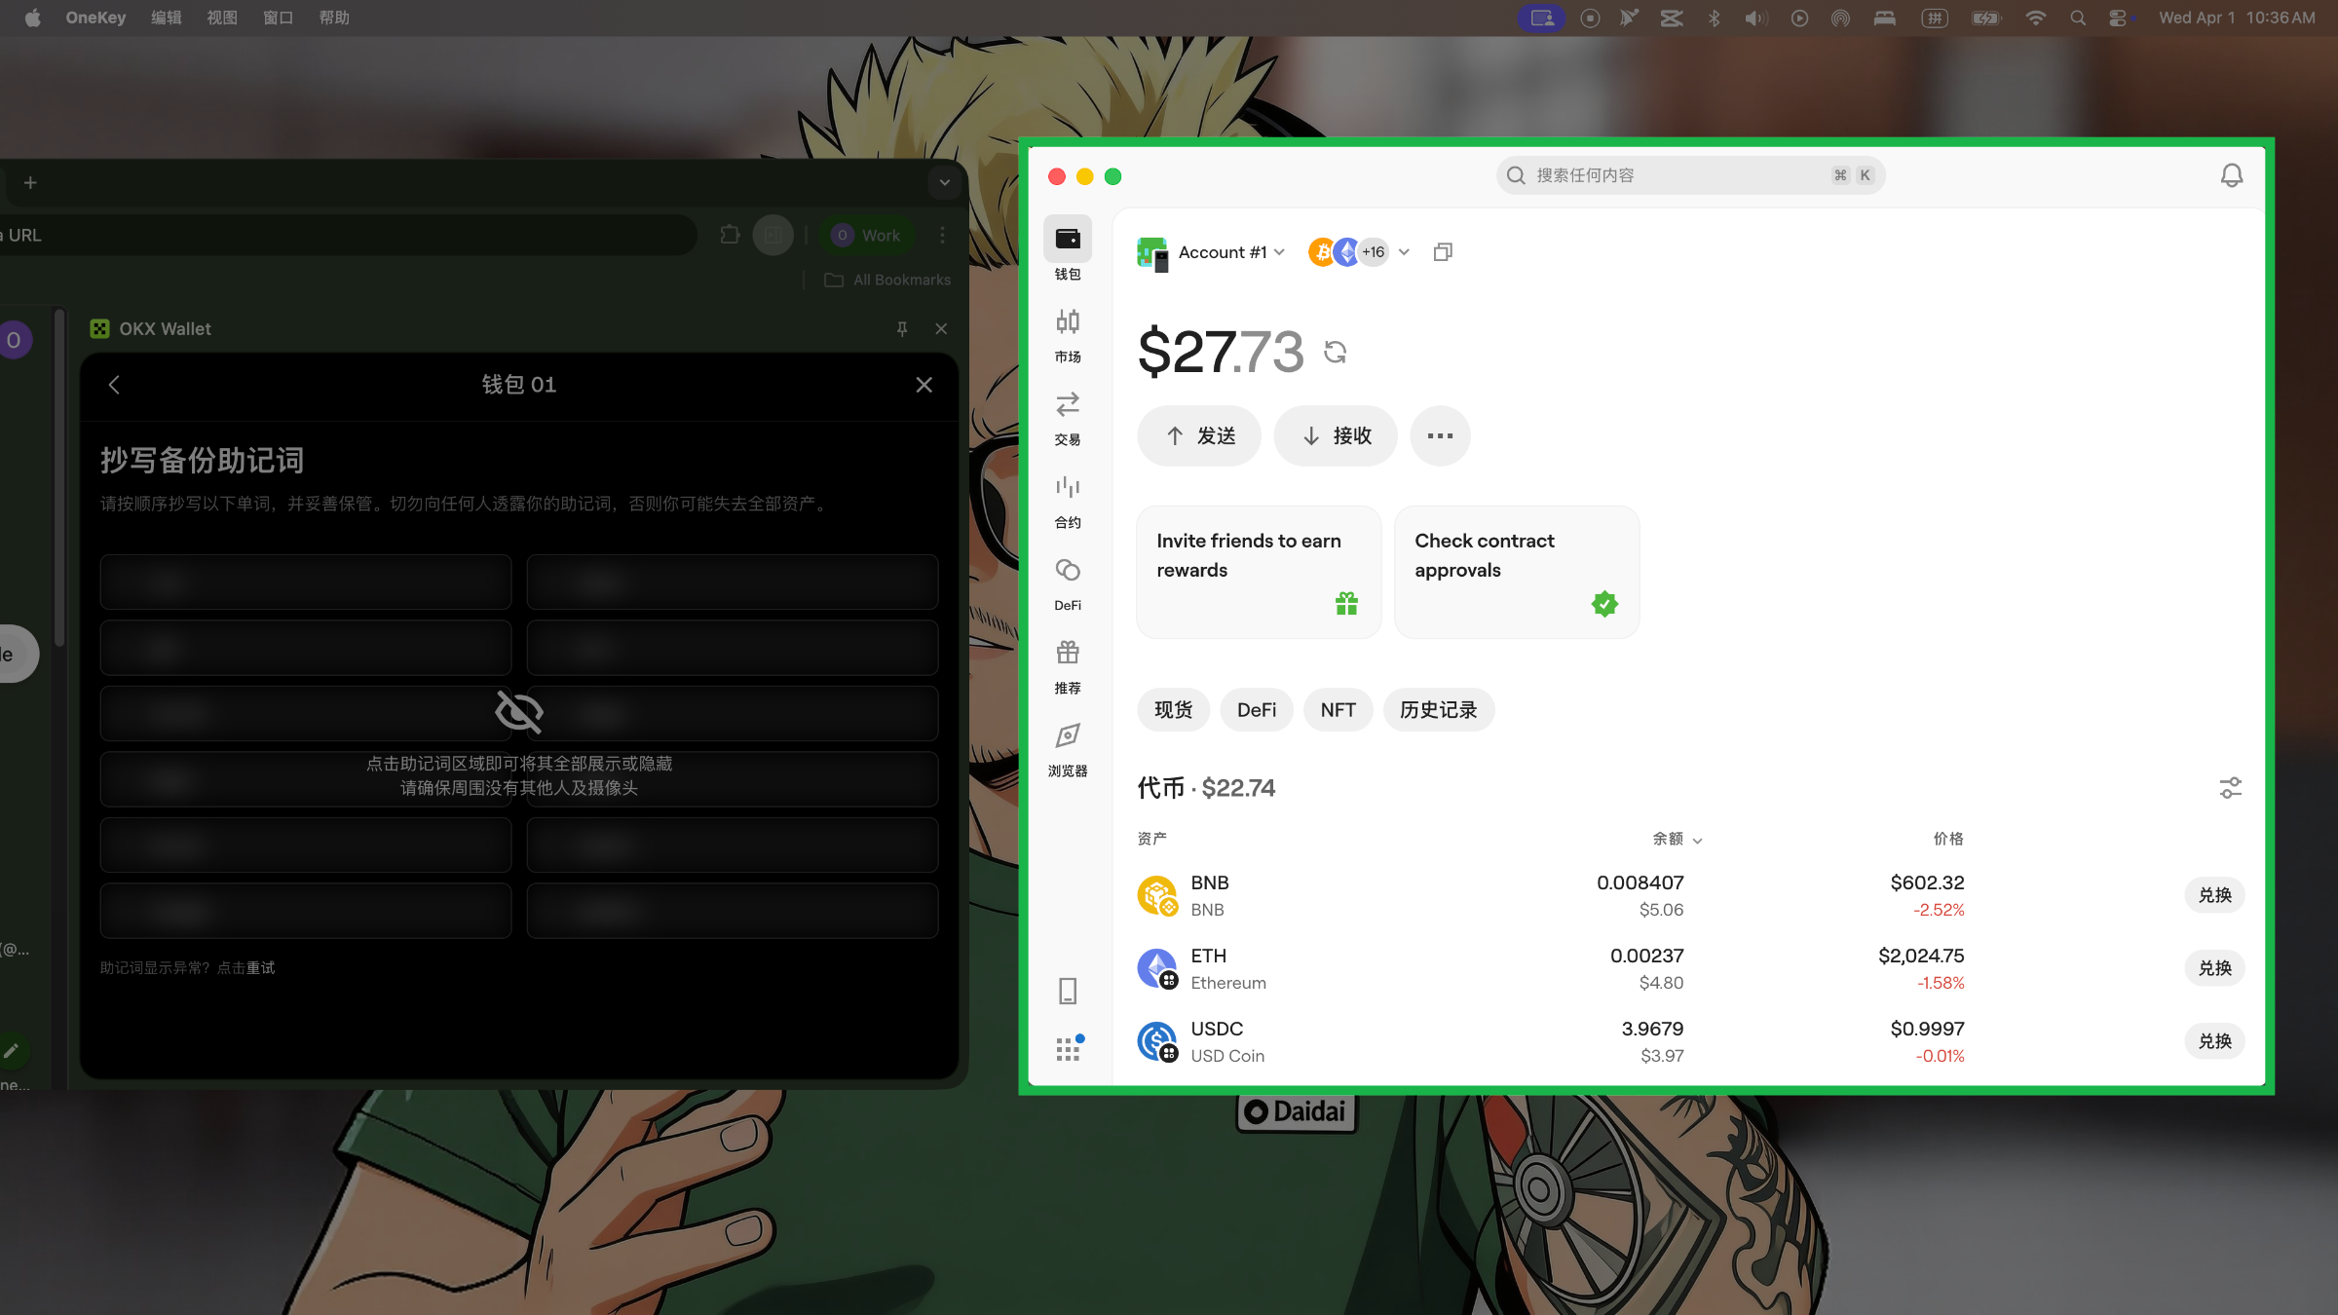Toggle browser side panel icon

tap(773, 235)
